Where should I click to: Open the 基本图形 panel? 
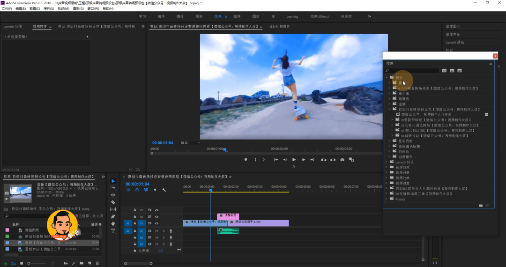(x=453, y=26)
